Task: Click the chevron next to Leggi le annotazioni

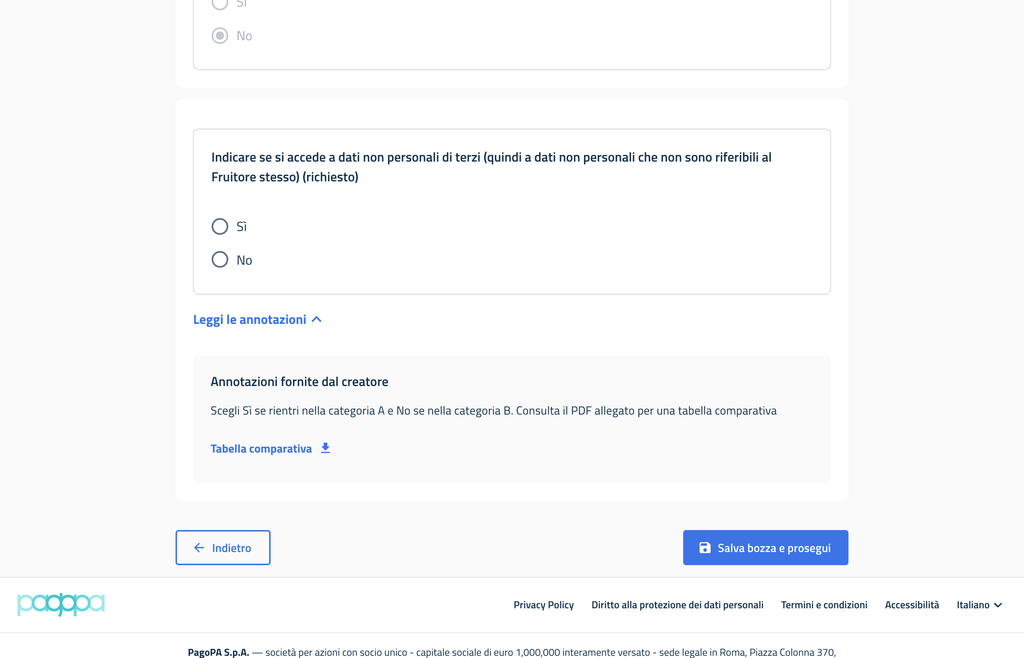Action: coord(317,319)
